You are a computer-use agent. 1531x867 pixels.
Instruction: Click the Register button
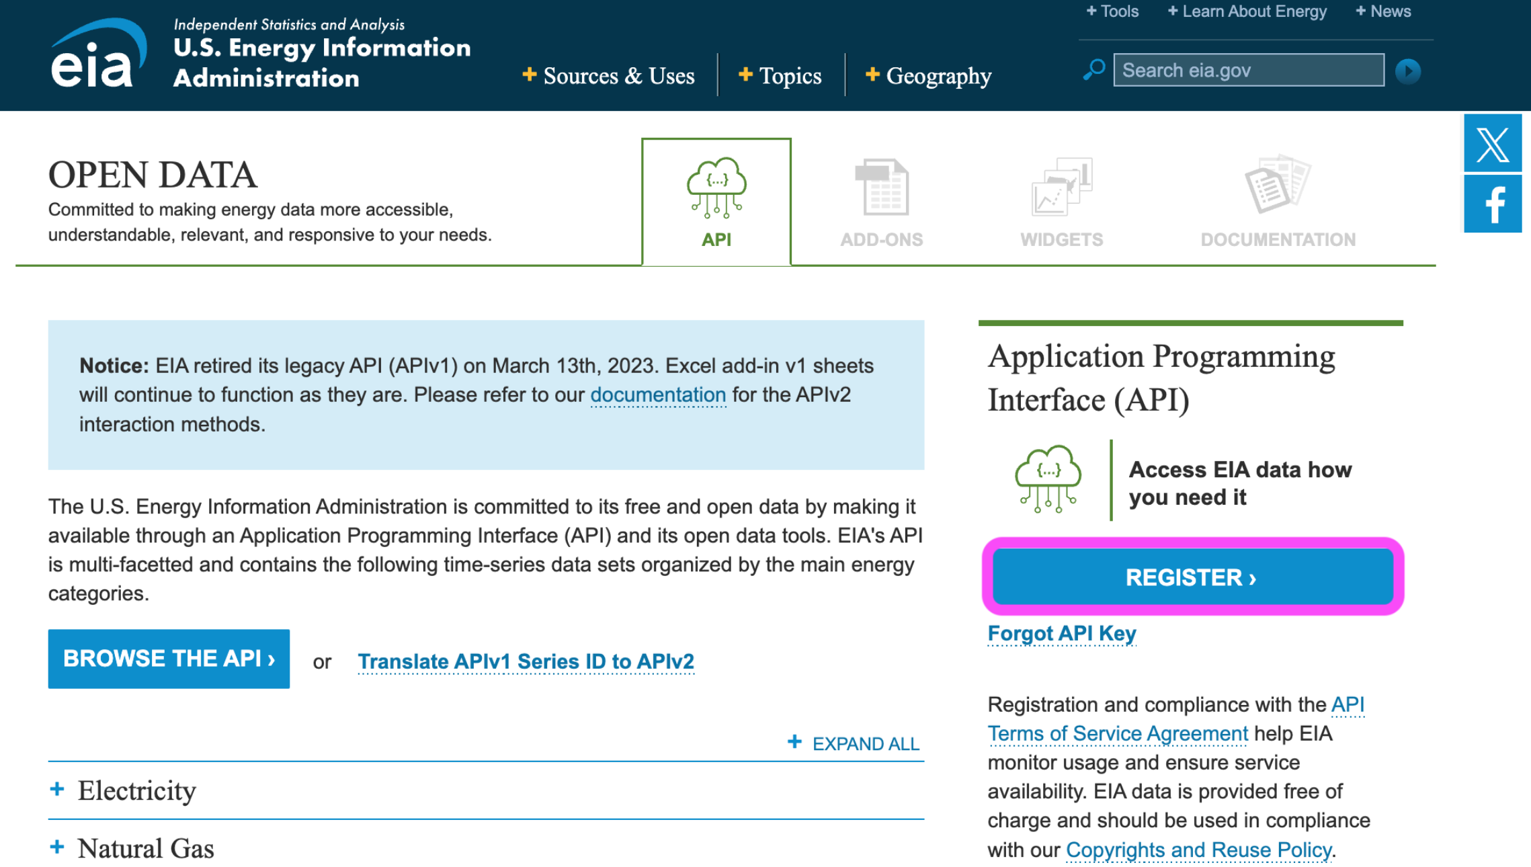pyautogui.click(x=1192, y=577)
